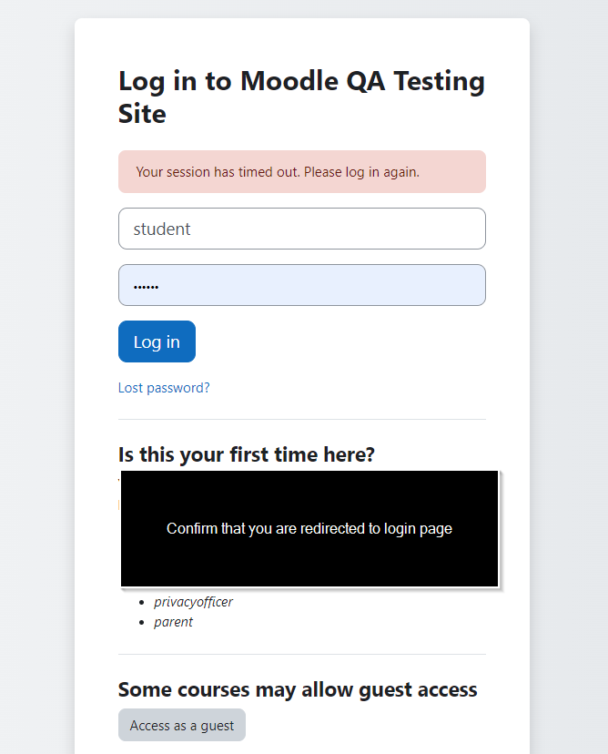Screen dimensions: 608x754
Task: Click divider line above guest access heading
Action: click(302, 654)
